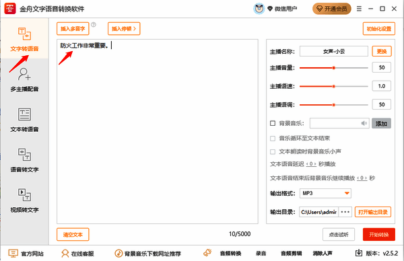
Task: Open the 音频转换 tool link
Action: (230, 254)
